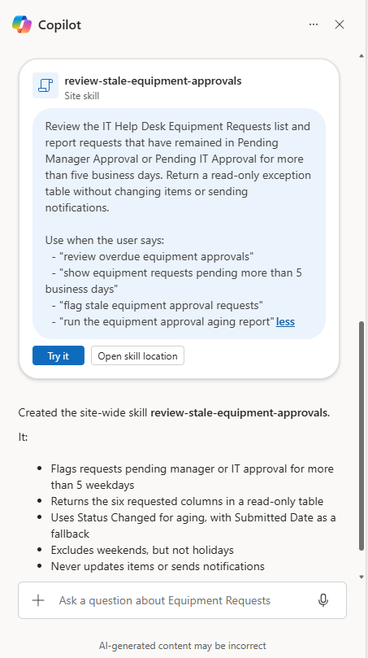Click the blue skill description box

point(179,224)
